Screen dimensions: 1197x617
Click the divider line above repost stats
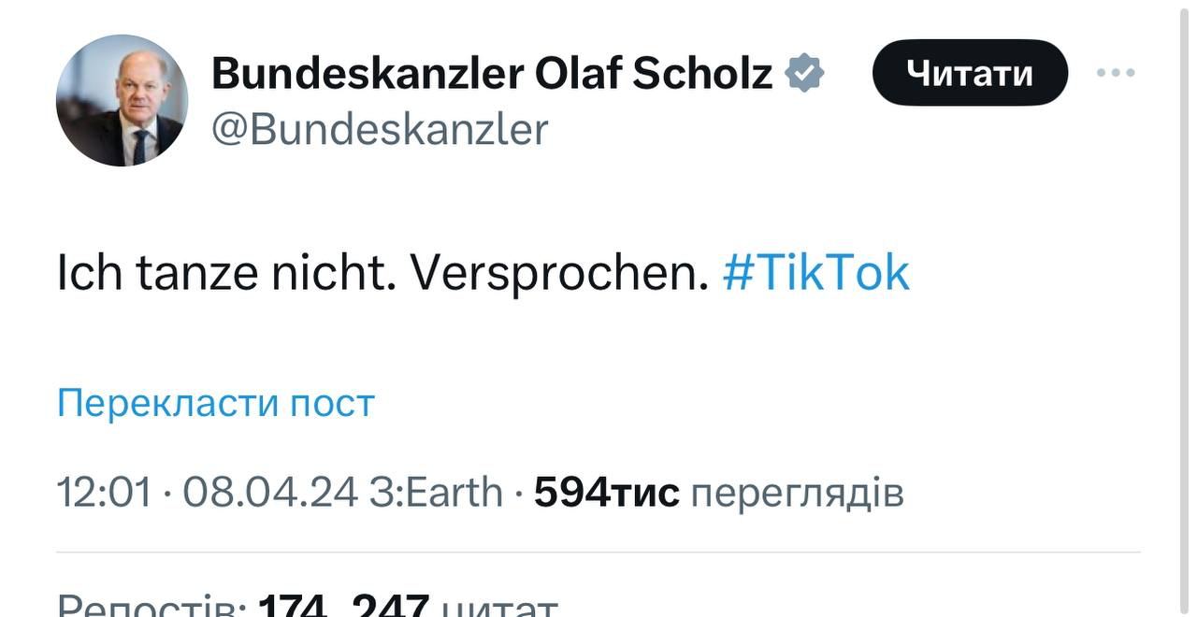(598, 552)
